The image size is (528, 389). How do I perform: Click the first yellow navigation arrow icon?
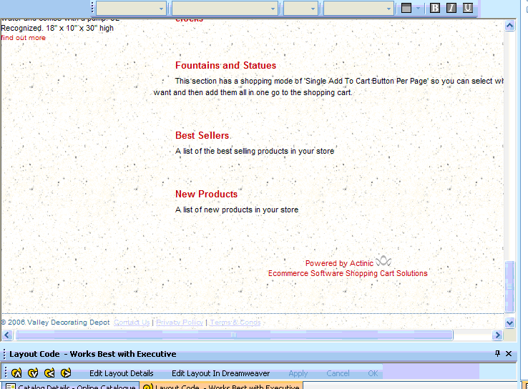click(x=16, y=373)
